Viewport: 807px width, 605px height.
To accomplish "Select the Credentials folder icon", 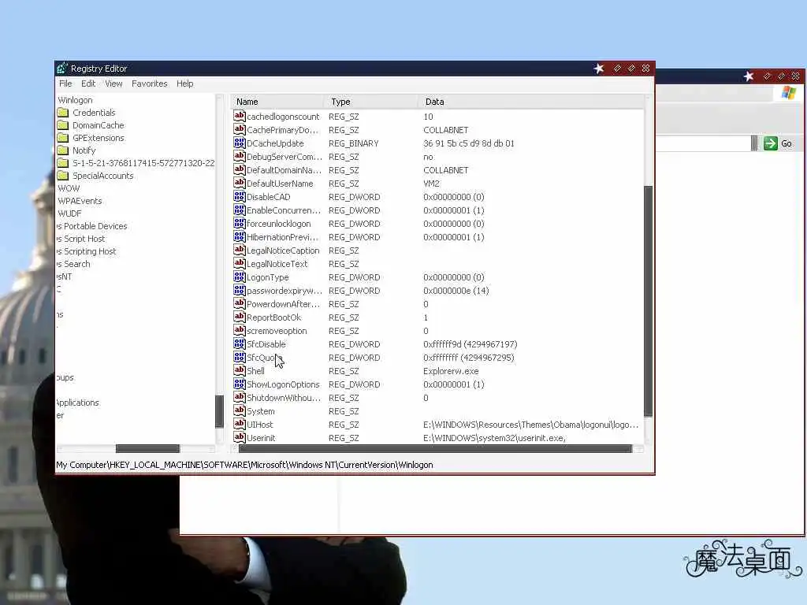I will [63, 113].
